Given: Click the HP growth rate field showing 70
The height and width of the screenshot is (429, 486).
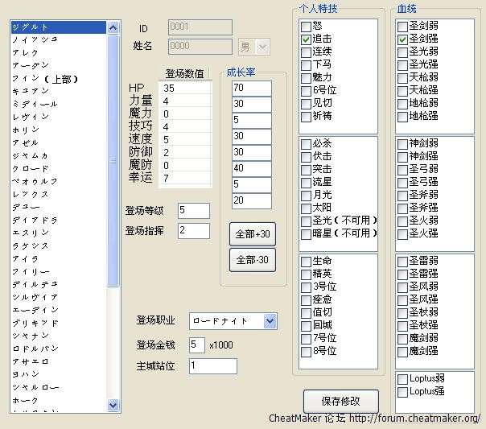Looking at the screenshot, I should [x=251, y=88].
